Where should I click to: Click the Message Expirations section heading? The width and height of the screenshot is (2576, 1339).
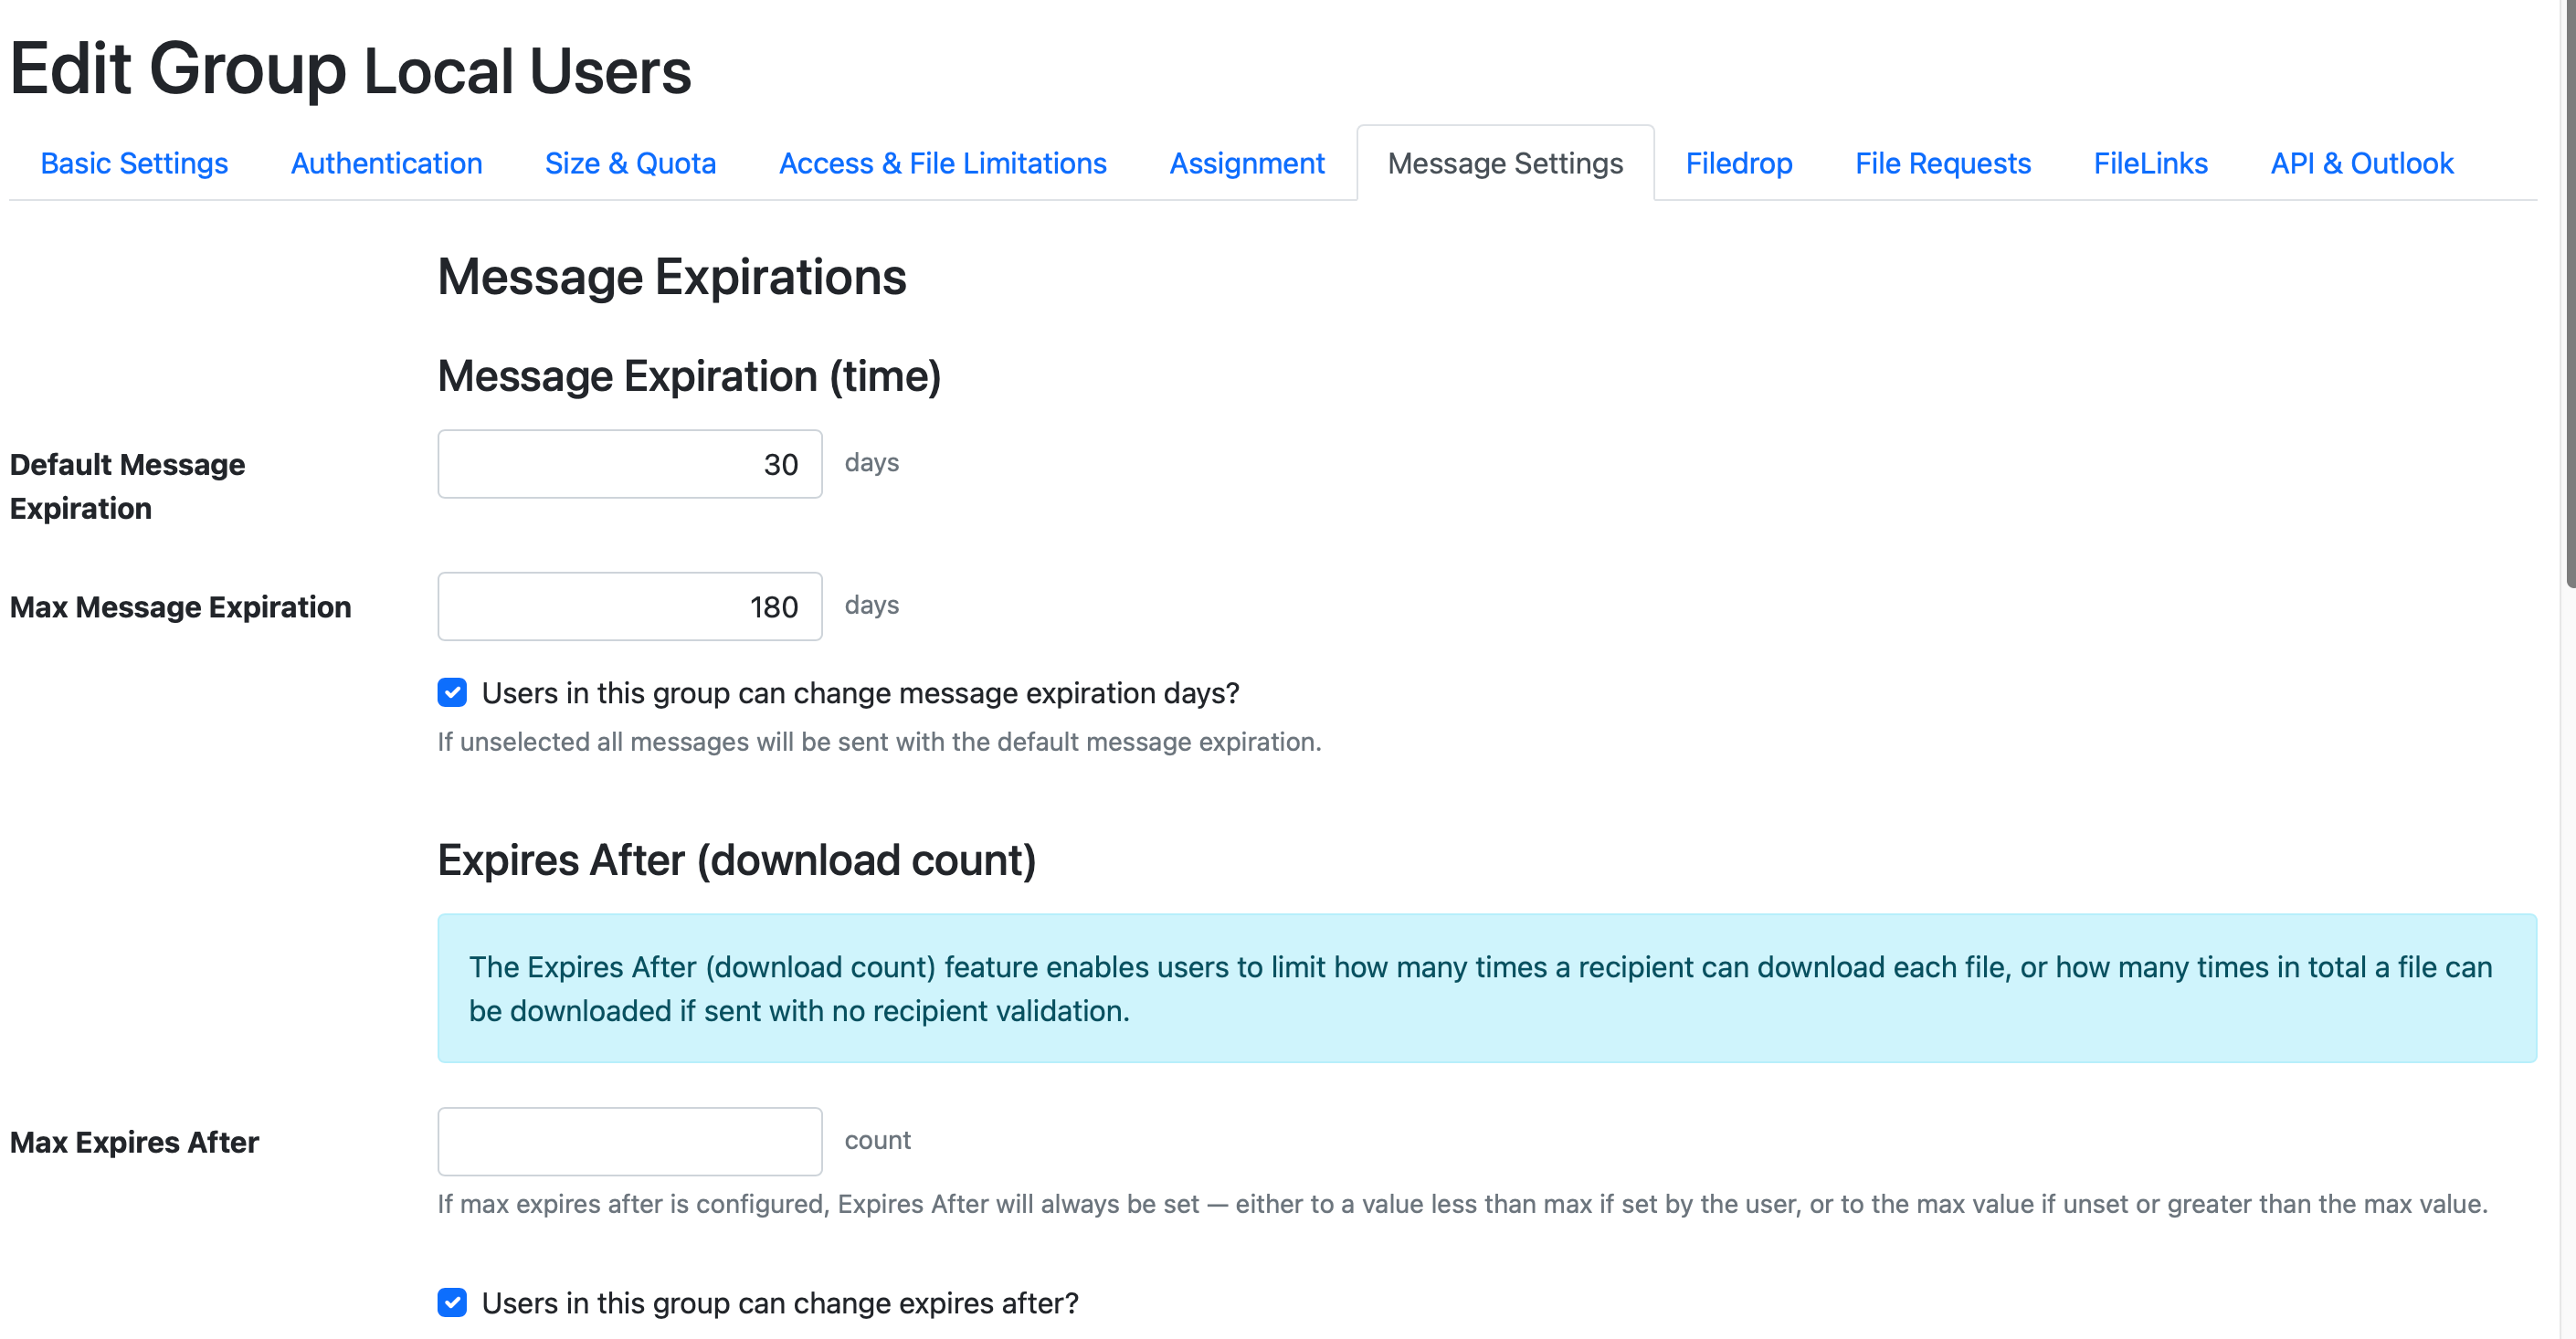click(x=671, y=277)
